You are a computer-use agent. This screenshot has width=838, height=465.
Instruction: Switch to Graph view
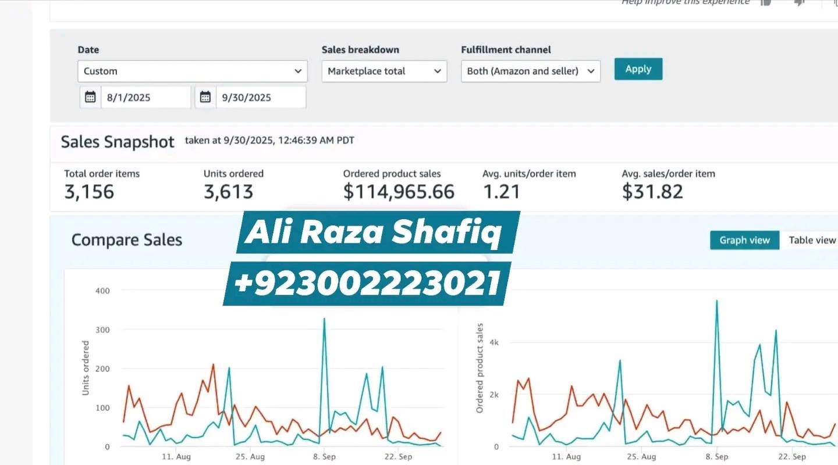tap(744, 240)
